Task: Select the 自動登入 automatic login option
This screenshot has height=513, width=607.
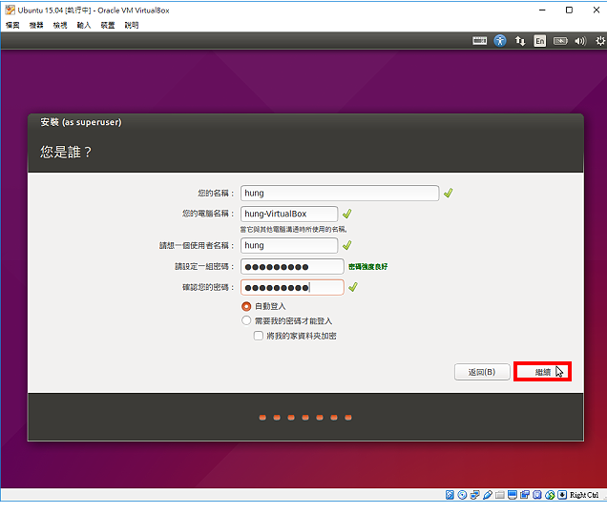Action: click(246, 306)
